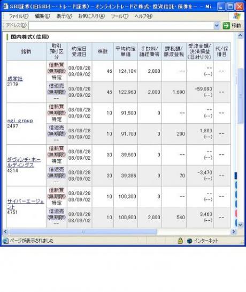Click the vertical scrollbar up arrow
The image size is (246, 292).
tap(240, 35)
